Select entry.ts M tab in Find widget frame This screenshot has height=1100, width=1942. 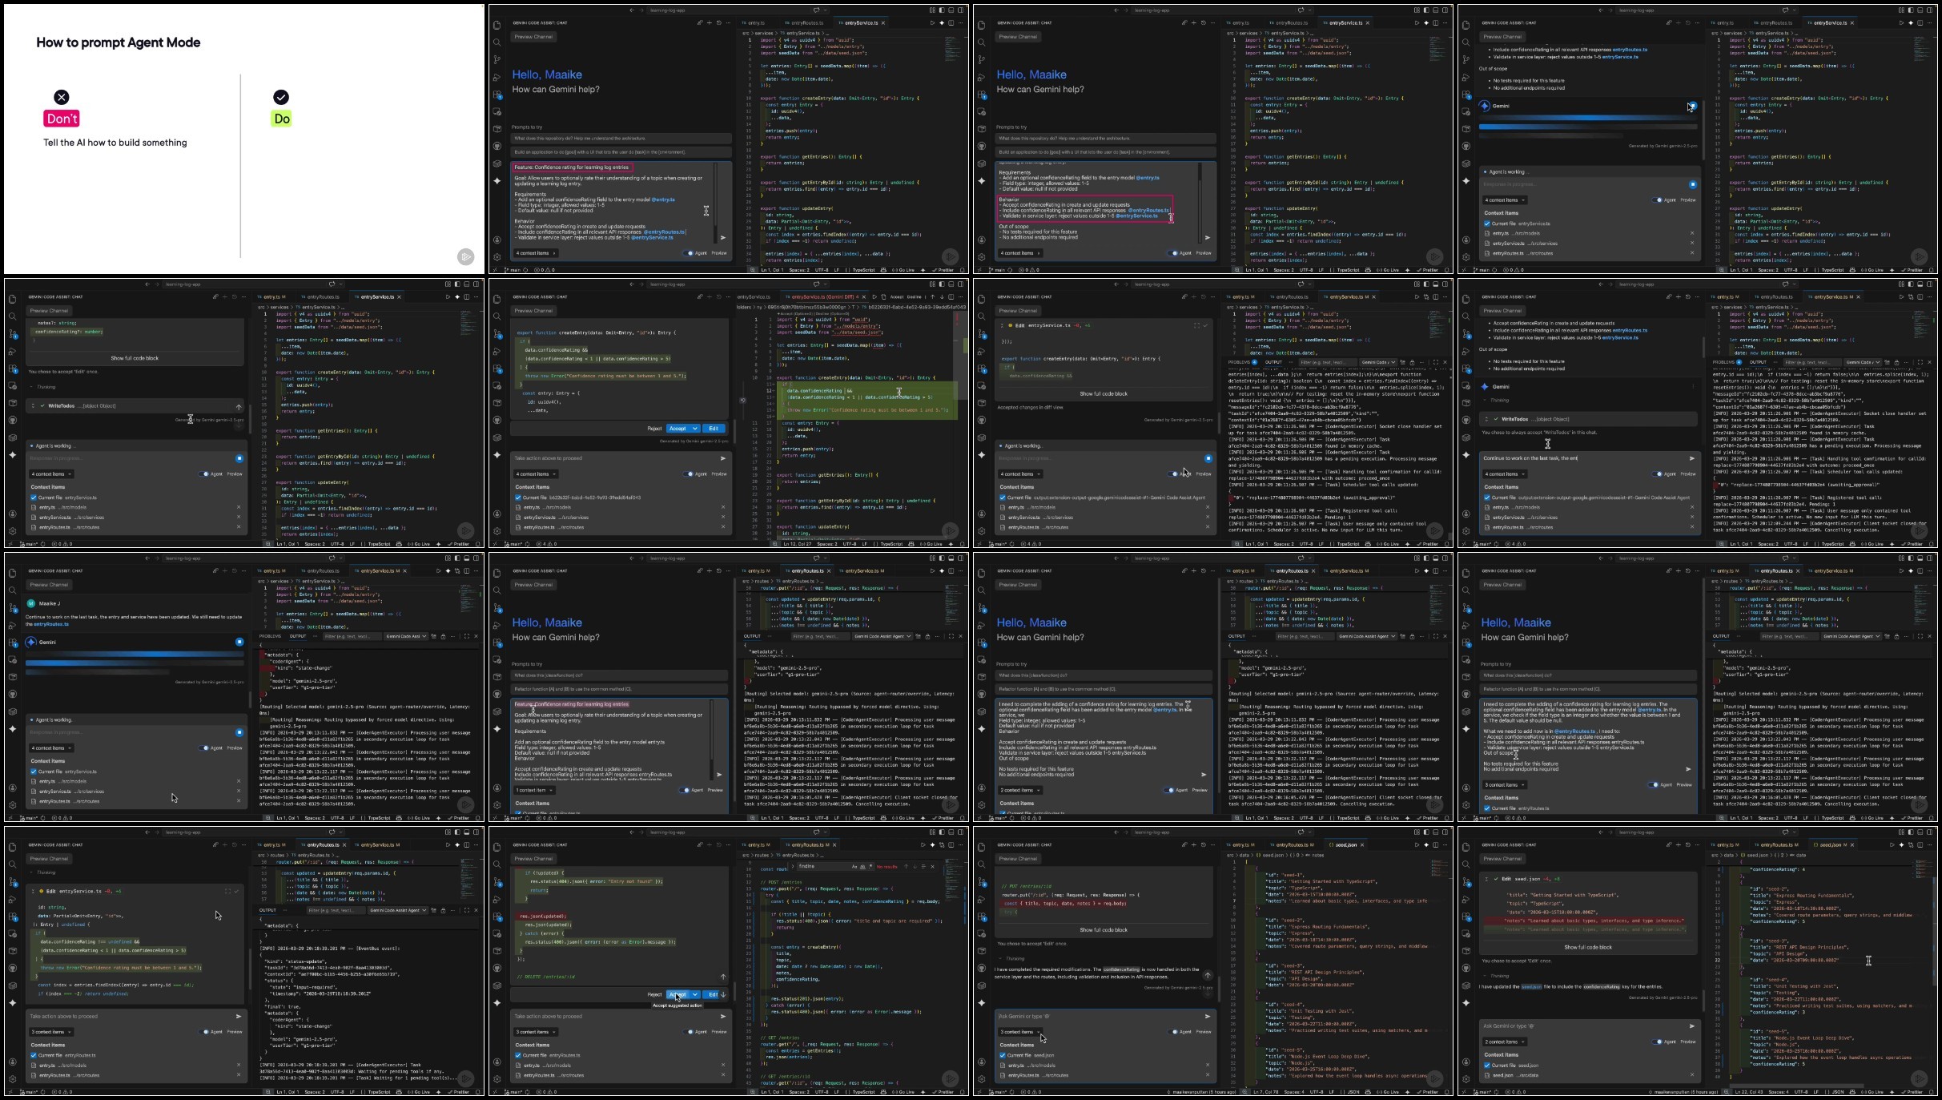click(757, 844)
